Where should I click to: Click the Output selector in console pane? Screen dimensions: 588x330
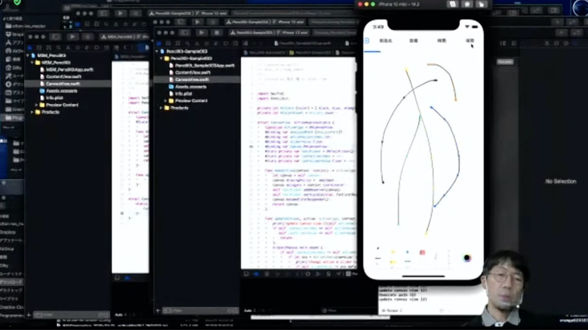(392, 311)
